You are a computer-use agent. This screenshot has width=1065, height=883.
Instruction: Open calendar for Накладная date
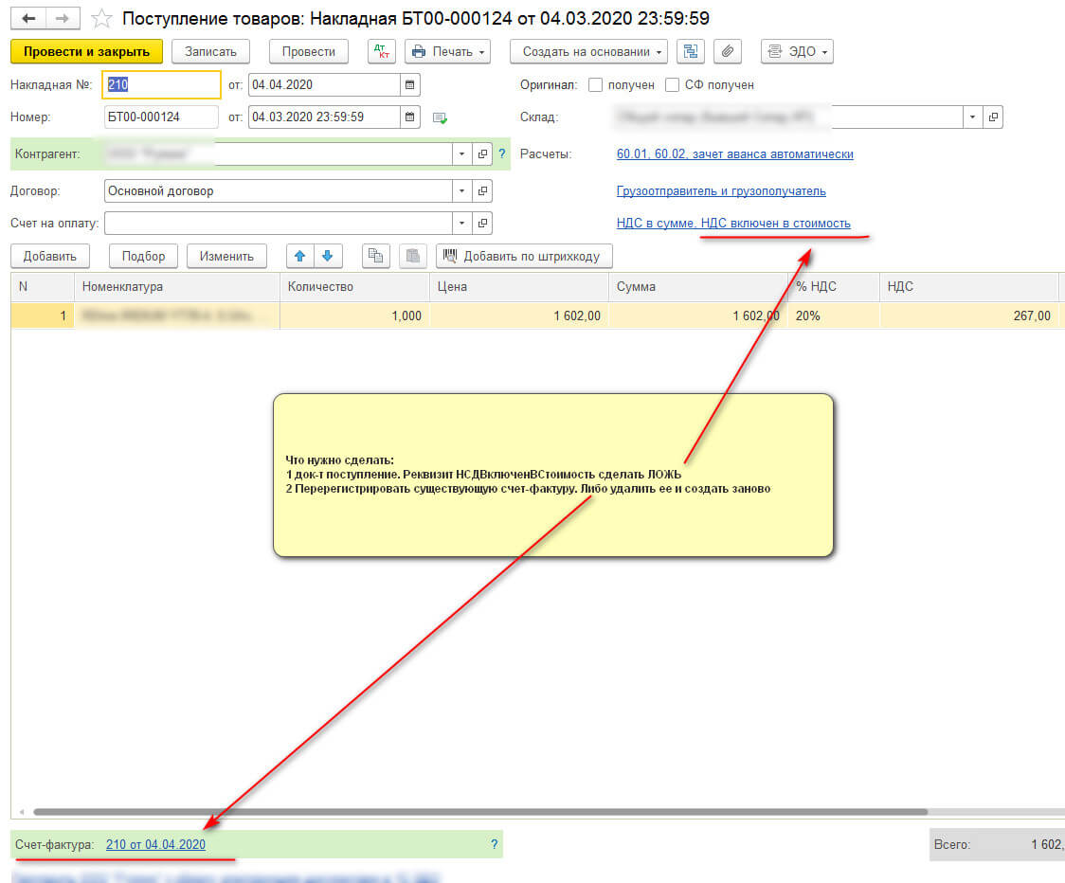[409, 84]
